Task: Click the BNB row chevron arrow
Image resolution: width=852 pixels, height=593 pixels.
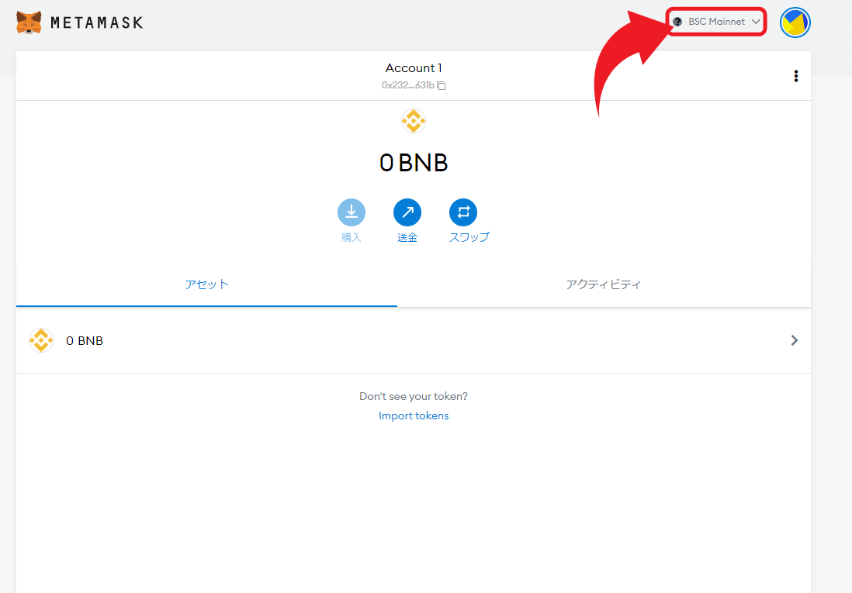Action: [x=795, y=340]
